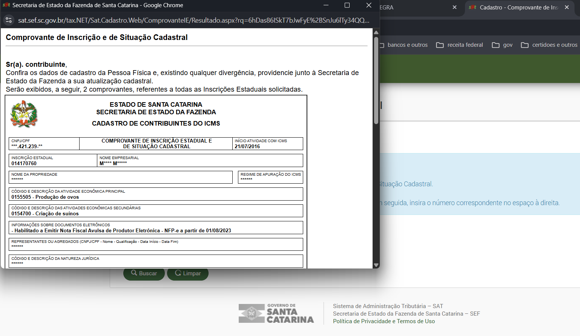Maximize the Secretaria da Fazenda popup window
This screenshot has height=336, width=580.
tap(347, 5)
